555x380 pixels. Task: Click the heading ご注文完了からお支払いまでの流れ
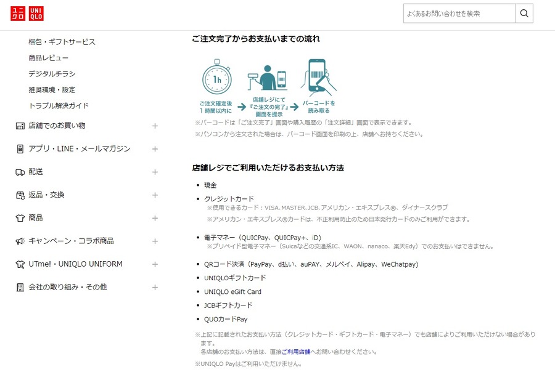tap(256, 39)
